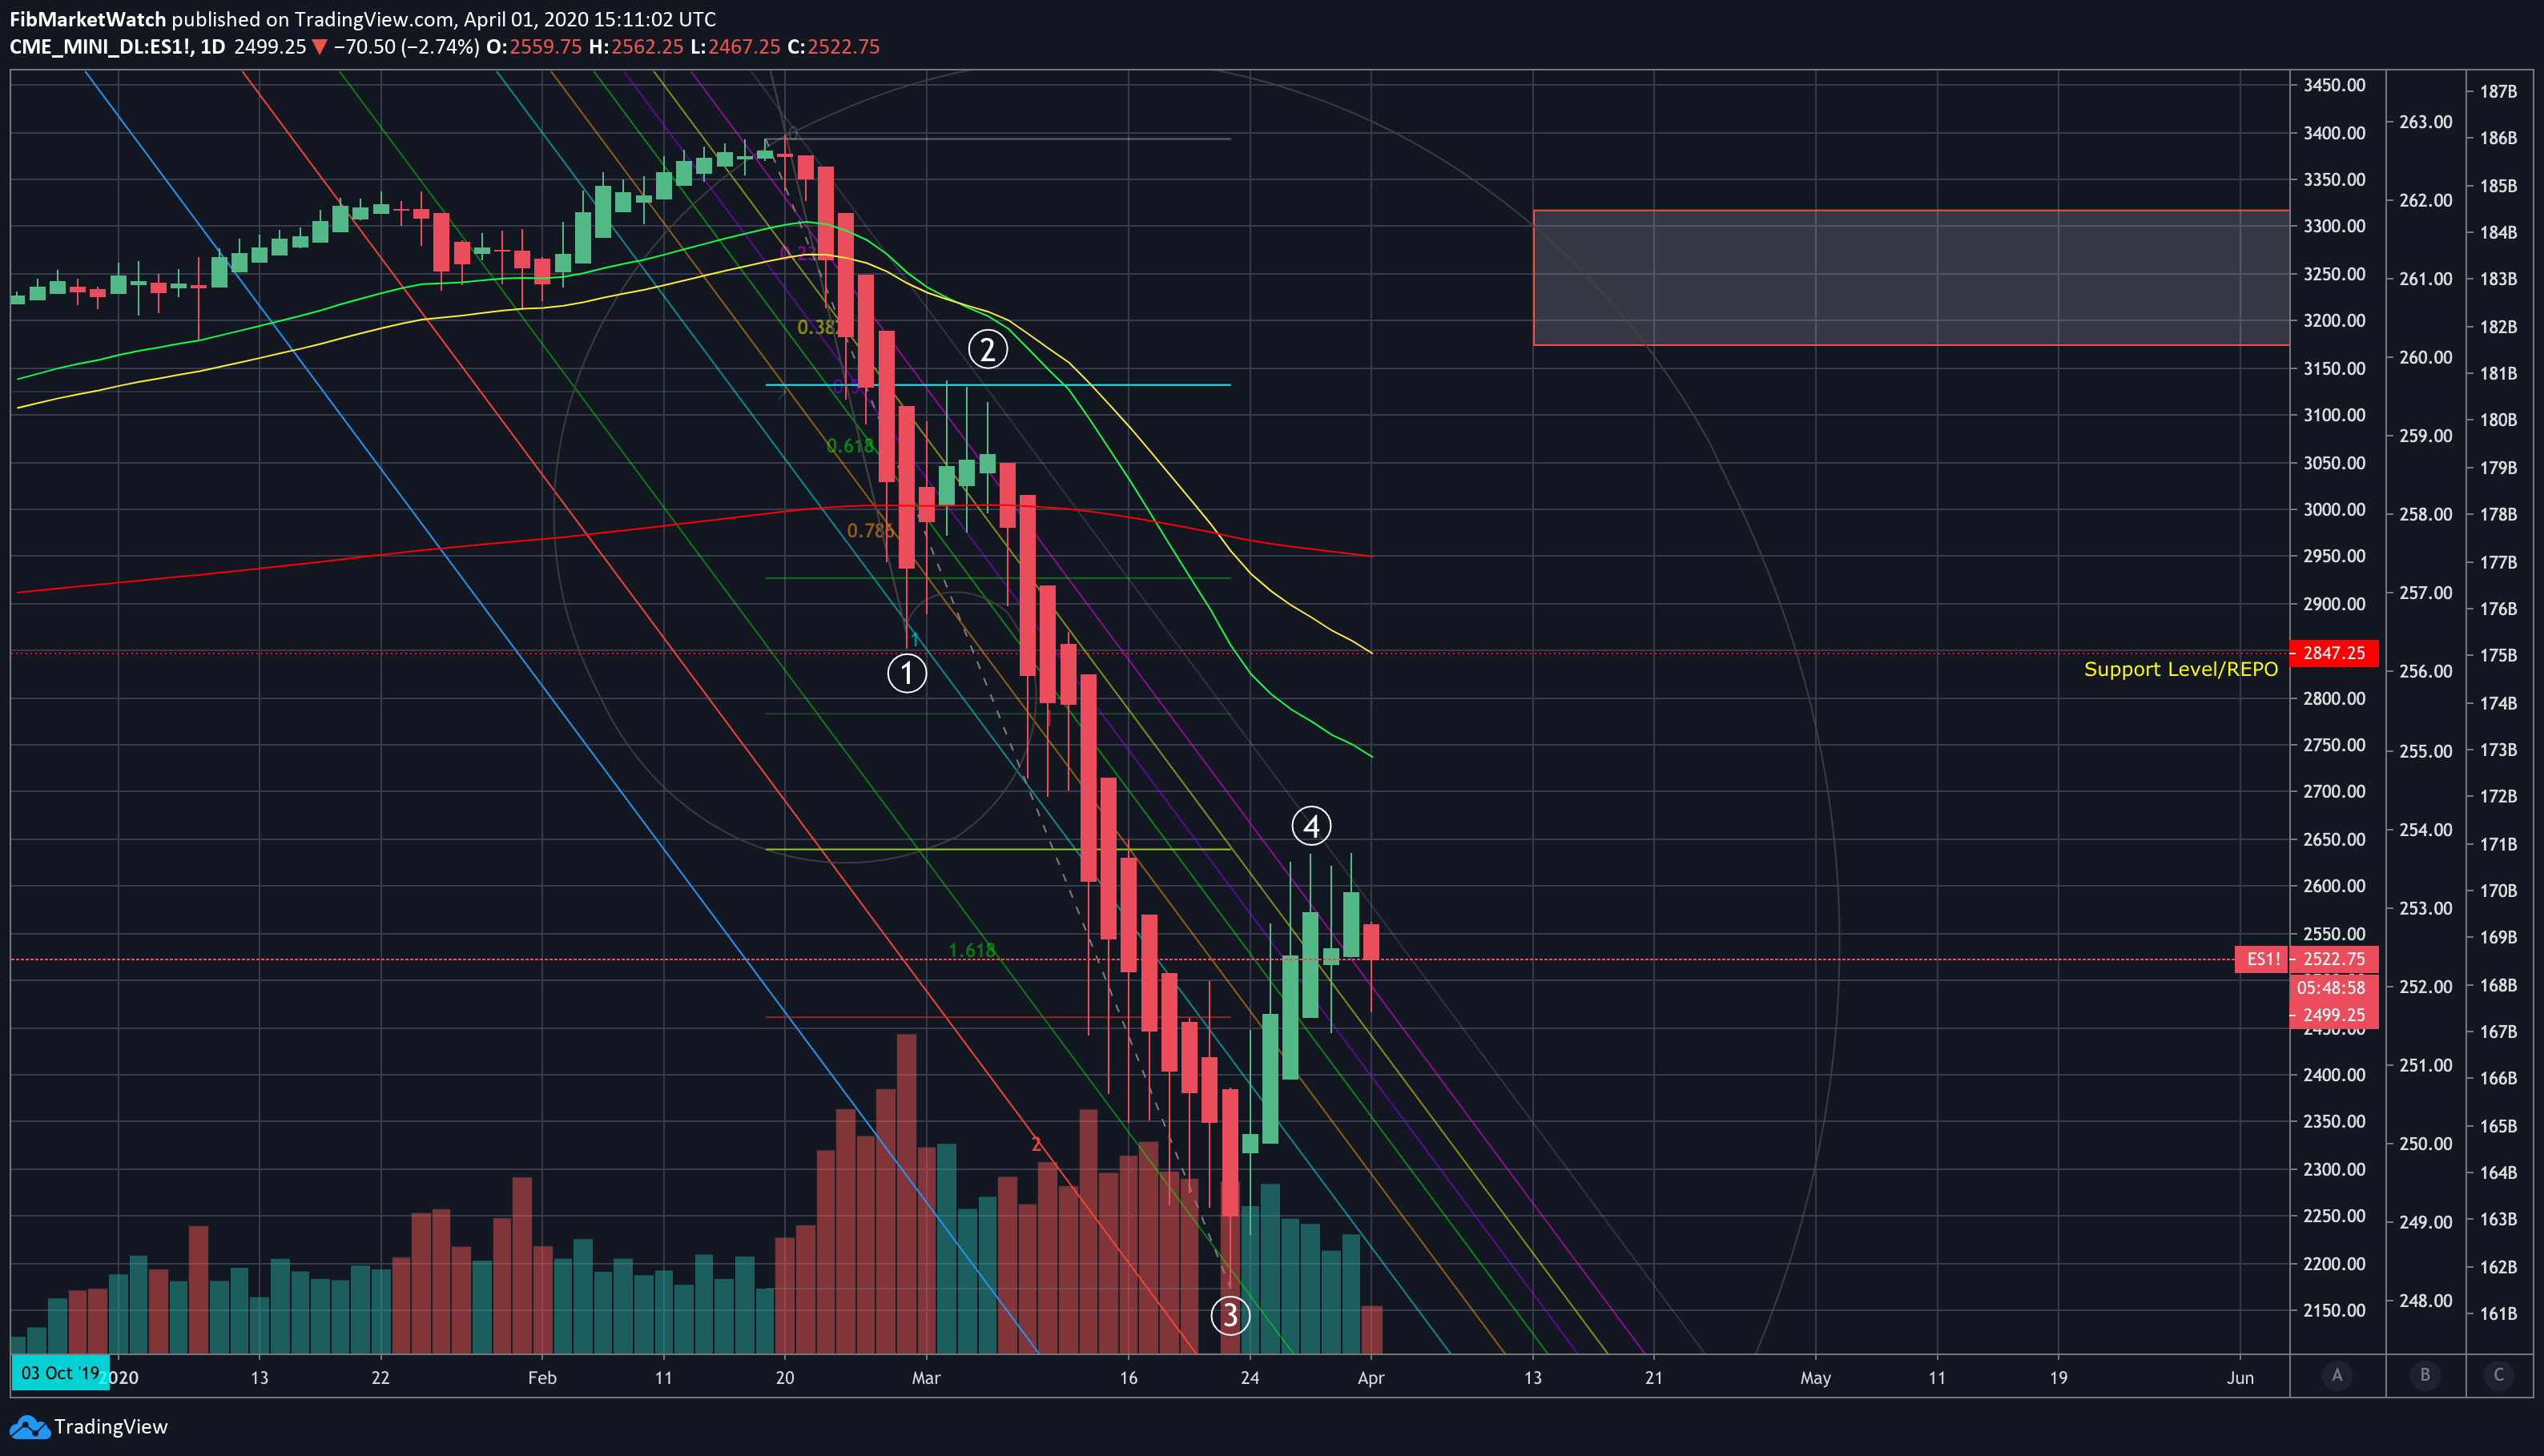
Task: Click the 3450.00 price axis label
Action: 2334,85
